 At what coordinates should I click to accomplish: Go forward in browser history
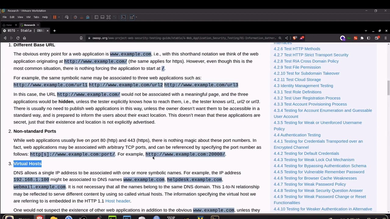click(11, 38)
